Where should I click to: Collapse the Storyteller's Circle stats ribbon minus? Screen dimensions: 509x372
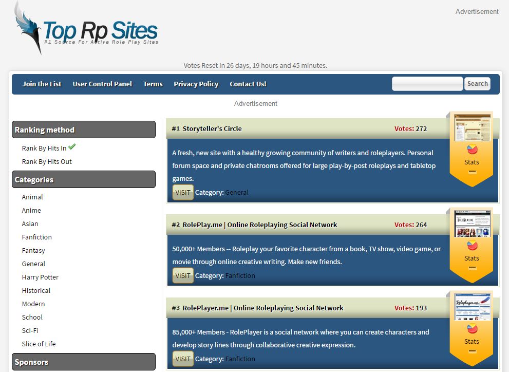(473, 172)
